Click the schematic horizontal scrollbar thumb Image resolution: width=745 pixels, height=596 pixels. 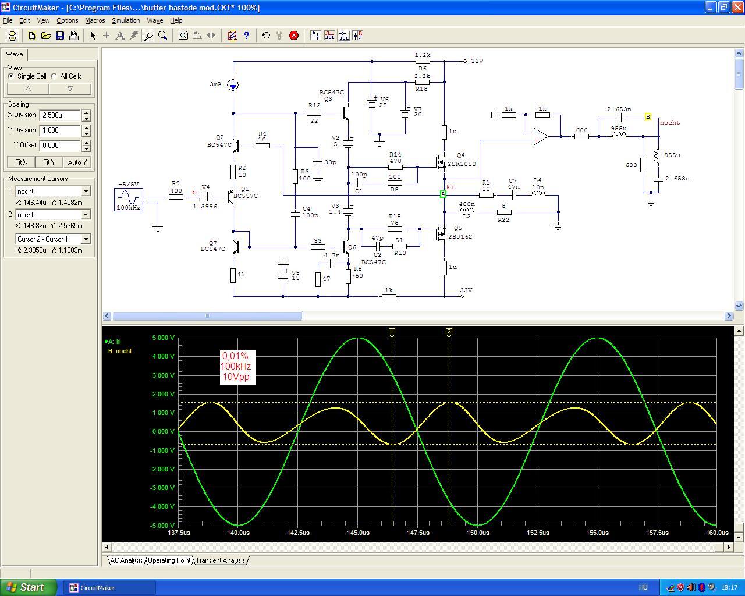click(207, 316)
